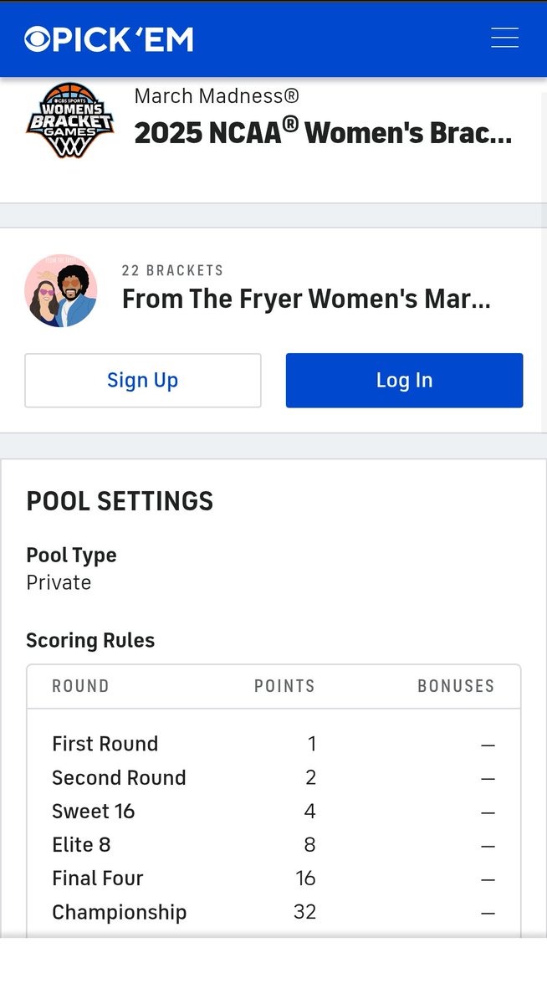547x1004 pixels.
Task: Select the POINTS column header
Action: (x=284, y=686)
